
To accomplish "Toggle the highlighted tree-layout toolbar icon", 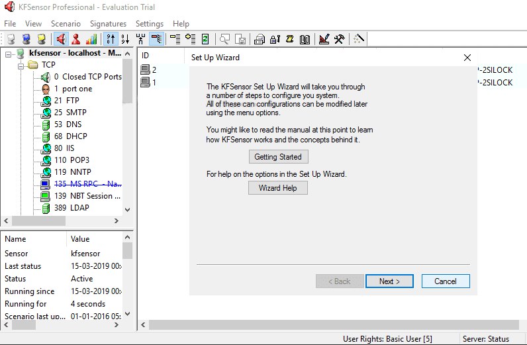I will 157,39.
